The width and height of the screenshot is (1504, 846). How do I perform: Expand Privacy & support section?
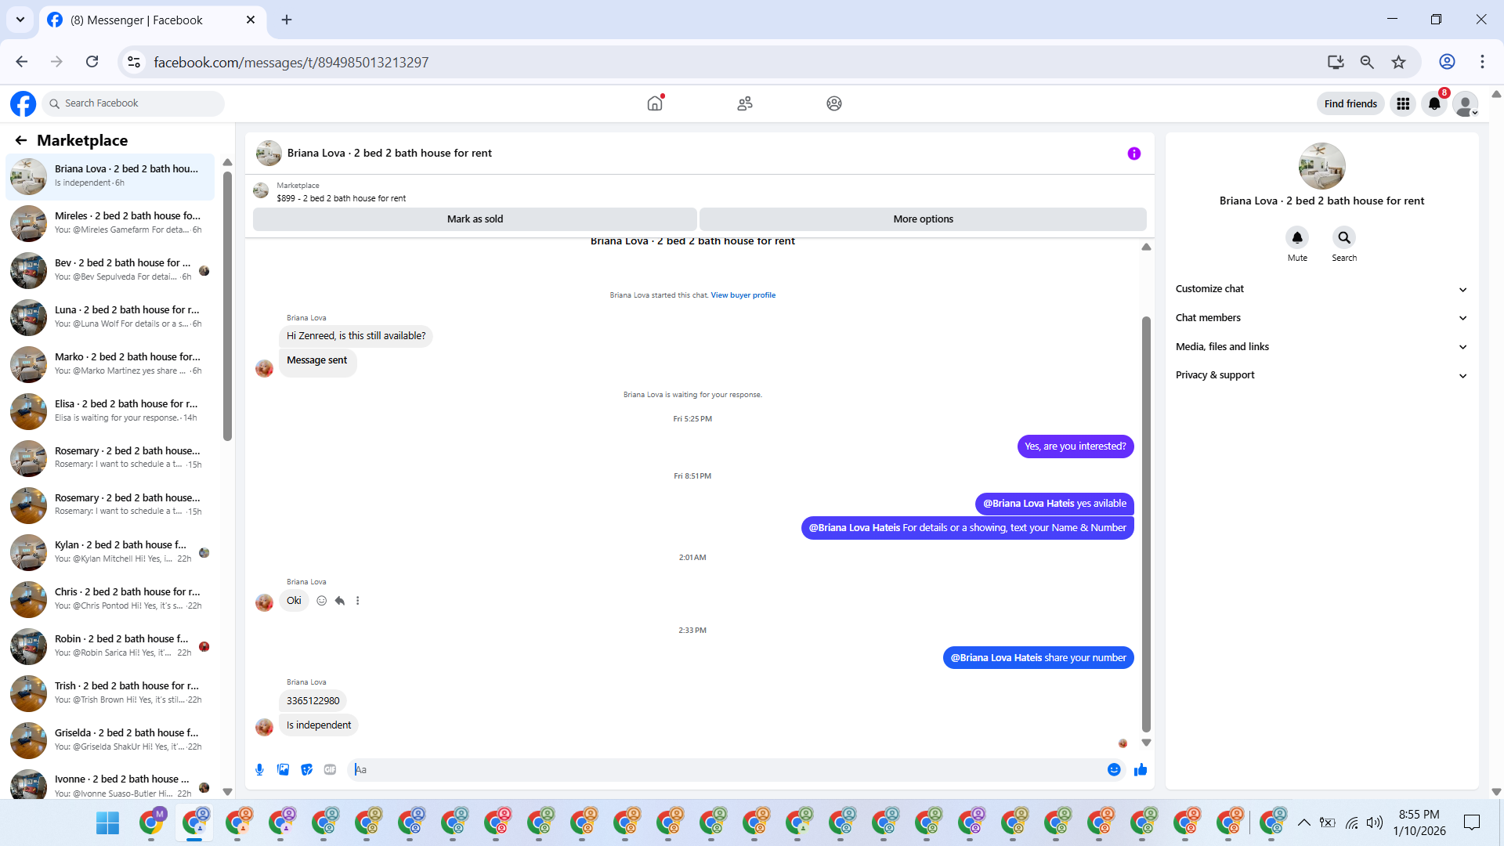pos(1321,375)
